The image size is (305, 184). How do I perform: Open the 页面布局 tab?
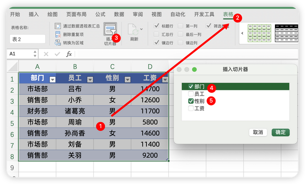click(76, 14)
